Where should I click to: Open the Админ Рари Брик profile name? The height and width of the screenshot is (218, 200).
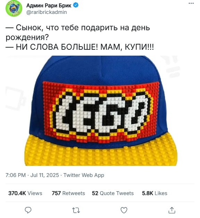49,6
